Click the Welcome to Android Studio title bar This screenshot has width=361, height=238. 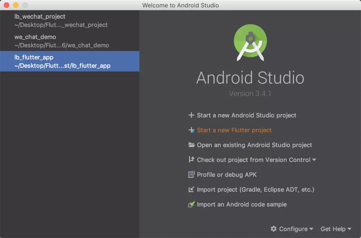click(180, 5)
